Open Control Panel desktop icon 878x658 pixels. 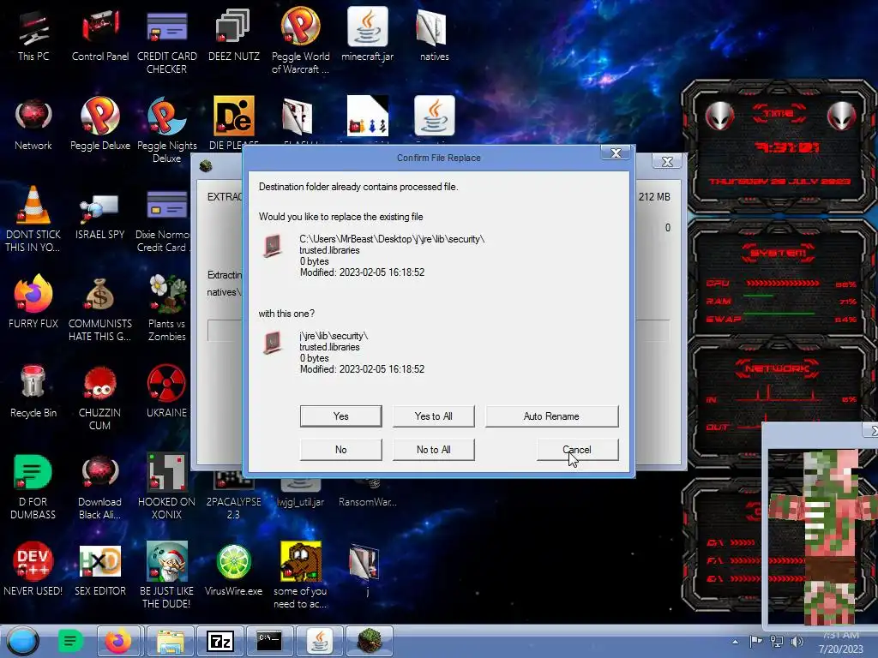pyautogui.click(x=100, y=35)
